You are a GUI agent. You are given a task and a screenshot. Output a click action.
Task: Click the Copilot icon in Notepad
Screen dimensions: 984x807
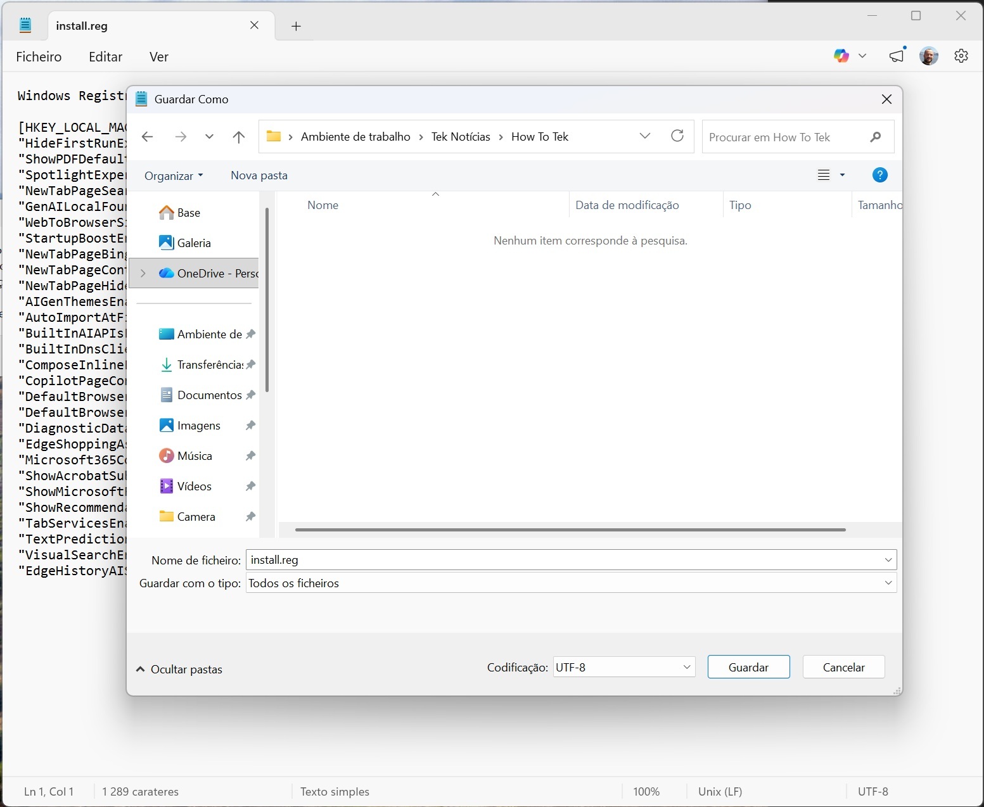(x=841, y=56)
